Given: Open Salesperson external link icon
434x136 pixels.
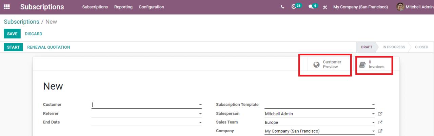Looking at the screenshot, I should [380, 114].
